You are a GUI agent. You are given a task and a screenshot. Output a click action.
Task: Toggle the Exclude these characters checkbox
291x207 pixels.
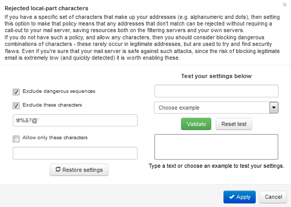pyautogui.click(x=16, y=106)
